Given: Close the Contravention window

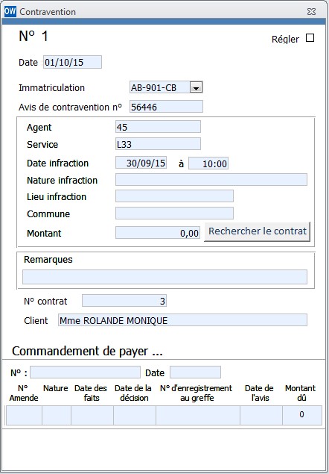Looking at the screenshot, I should (x=312, y=12).
